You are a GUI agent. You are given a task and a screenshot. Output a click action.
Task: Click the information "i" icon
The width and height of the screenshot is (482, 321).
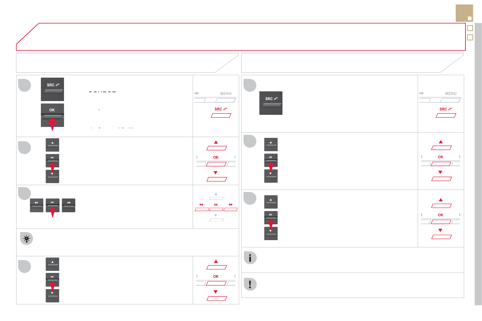point(250,258)
